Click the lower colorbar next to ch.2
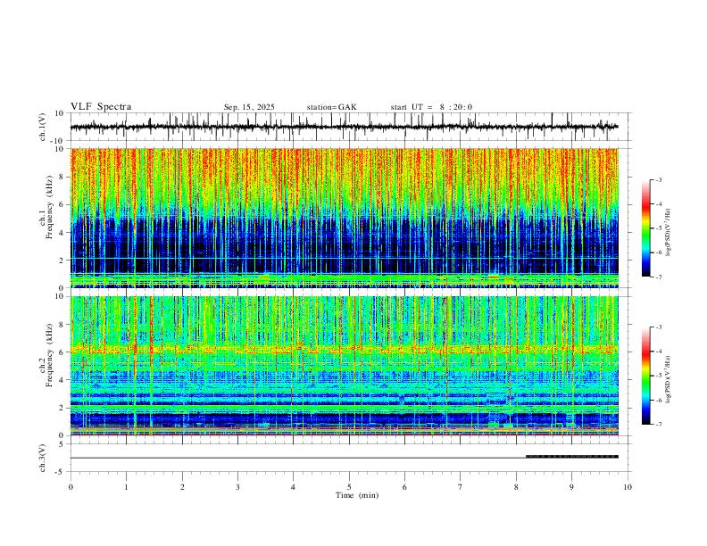The image size is (707, 546). (x=646, y=376)
